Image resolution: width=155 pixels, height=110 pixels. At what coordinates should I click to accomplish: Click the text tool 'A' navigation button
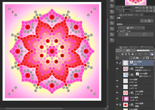(x=127, y=34)
